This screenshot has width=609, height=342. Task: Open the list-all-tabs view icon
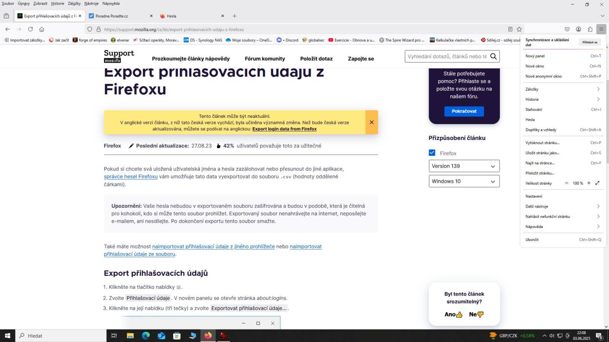coord(6,16)
